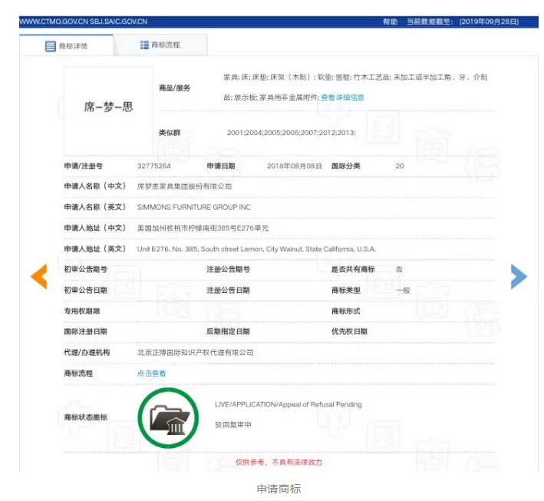Click the 商标流程 list icon

point(144,45)
